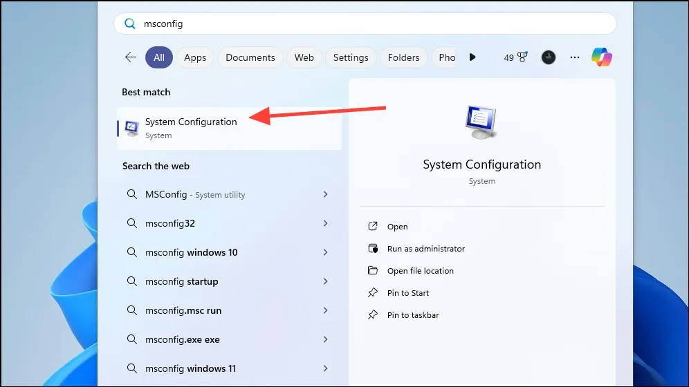
Task: Expand the msconfig32 suggestion chevron
Action: 325,223
